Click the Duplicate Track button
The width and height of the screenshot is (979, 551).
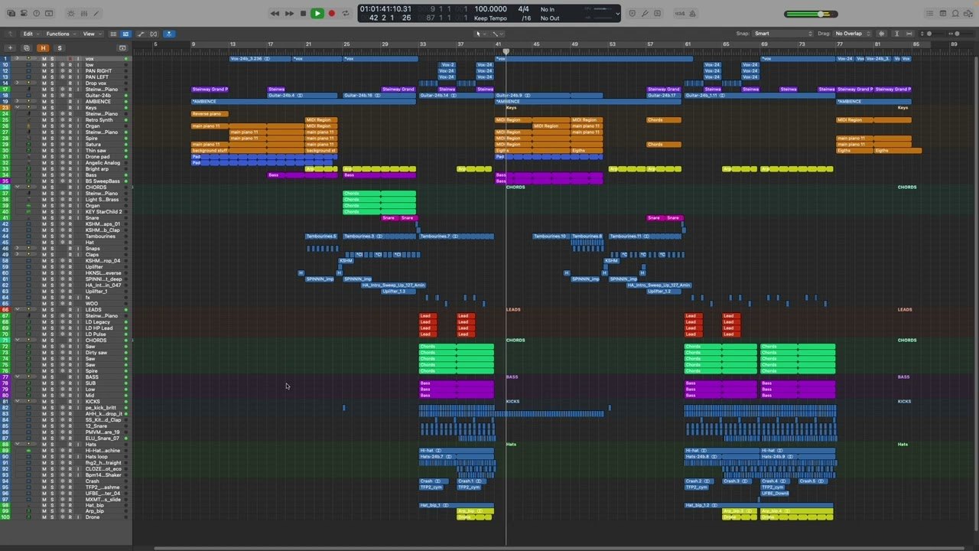click(27, 47)
